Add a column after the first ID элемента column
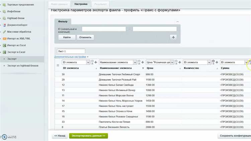251x141 pixels. pos(96,62)
